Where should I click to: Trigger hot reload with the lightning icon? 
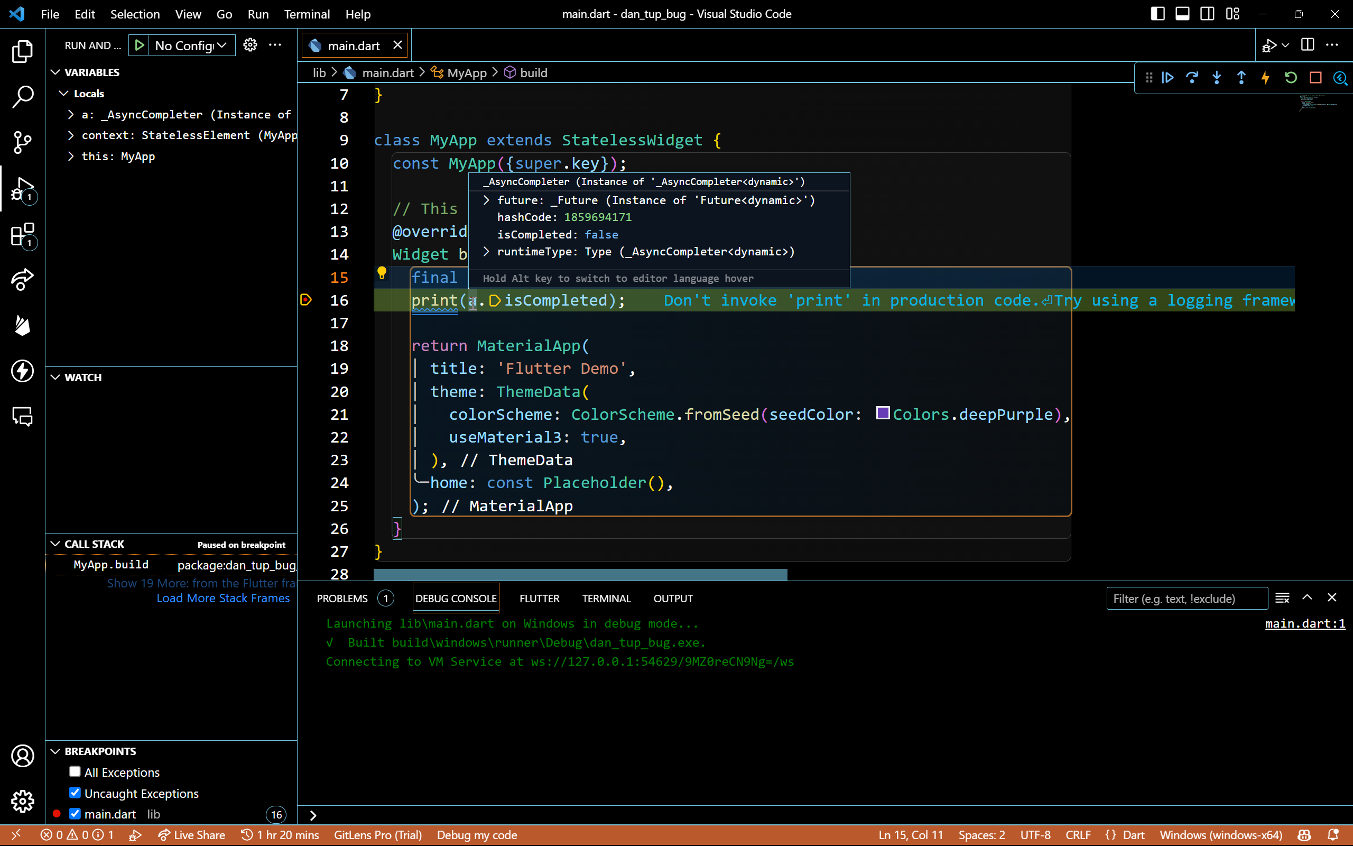coord(1265,78)
